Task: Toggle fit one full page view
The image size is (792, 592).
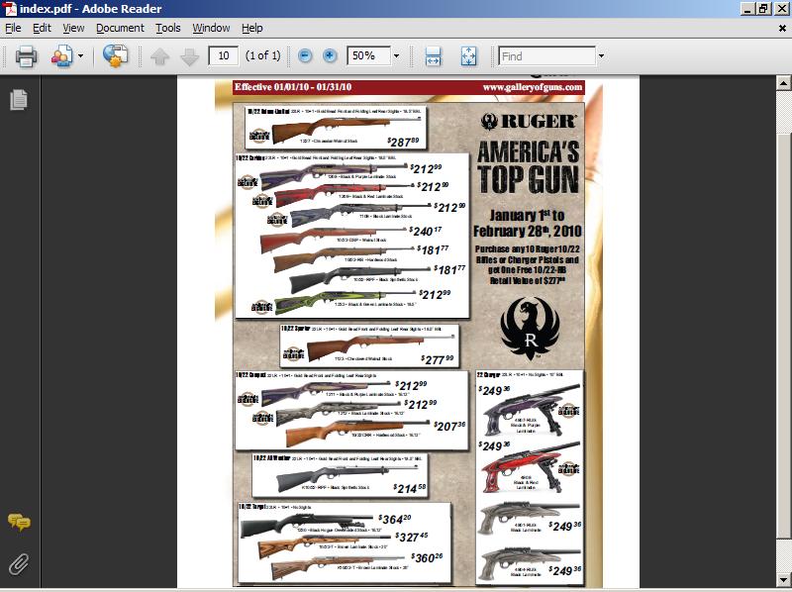Action: pyautogui.click(x=468, y=56)
